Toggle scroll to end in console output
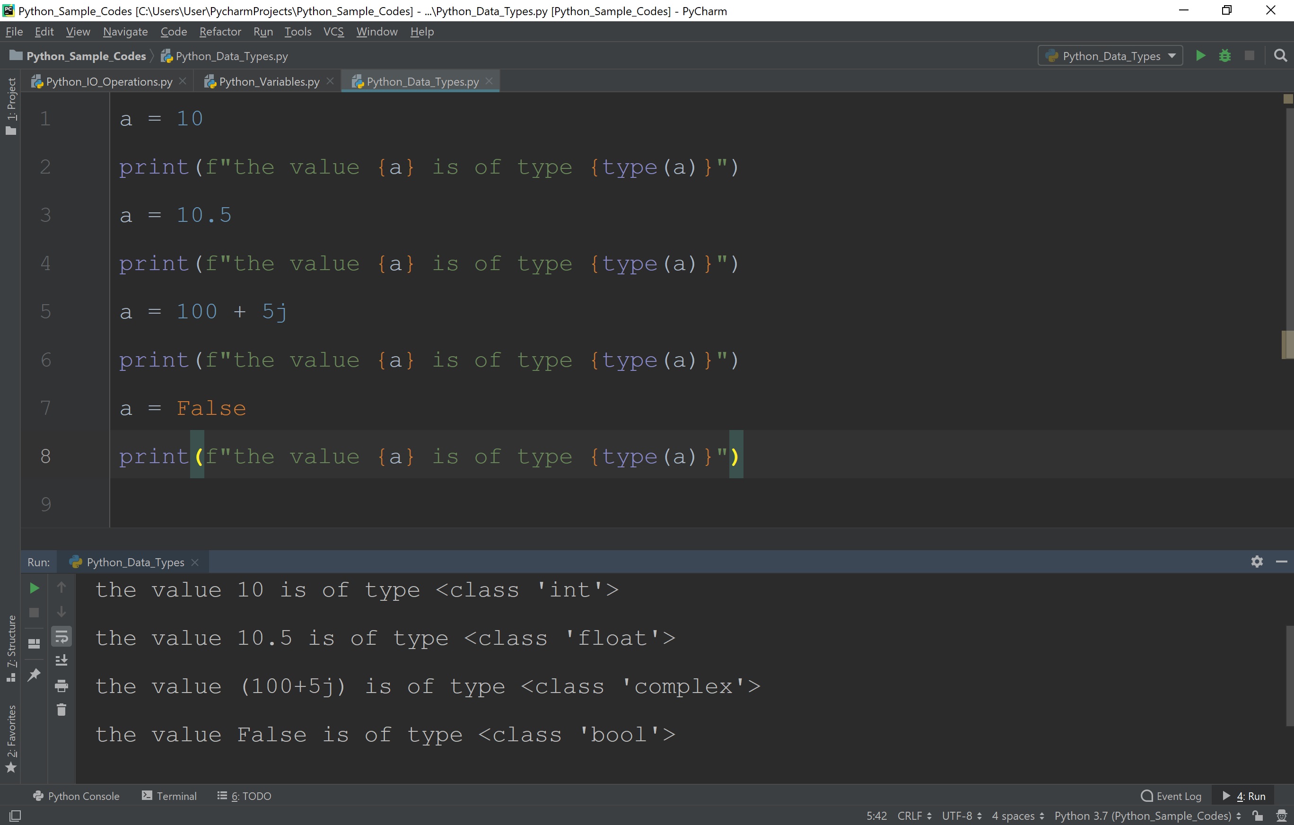Viewport: 1294px width, 825px height. pos(62,660)
